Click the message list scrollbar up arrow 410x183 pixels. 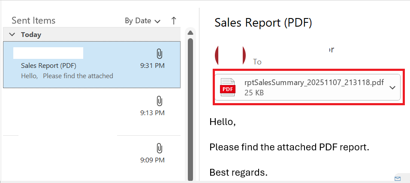point(190,33)
